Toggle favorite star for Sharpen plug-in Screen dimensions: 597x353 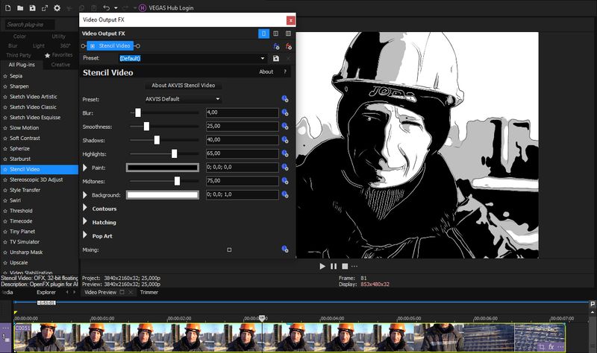coord(5,86)
